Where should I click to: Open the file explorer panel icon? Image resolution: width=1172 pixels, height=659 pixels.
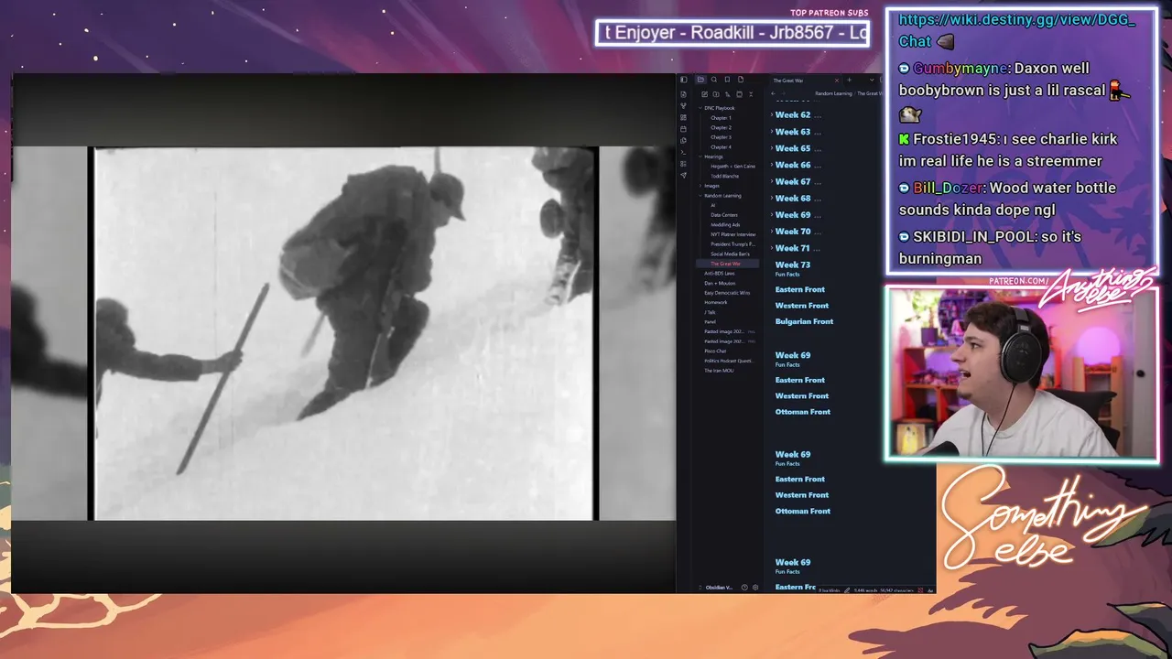coord(700,80)
